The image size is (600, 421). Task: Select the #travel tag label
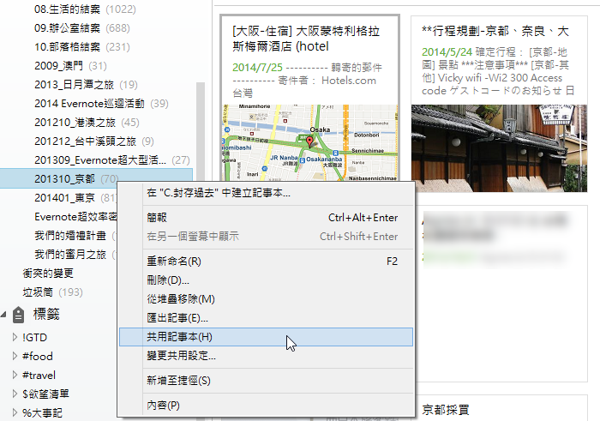39,375
